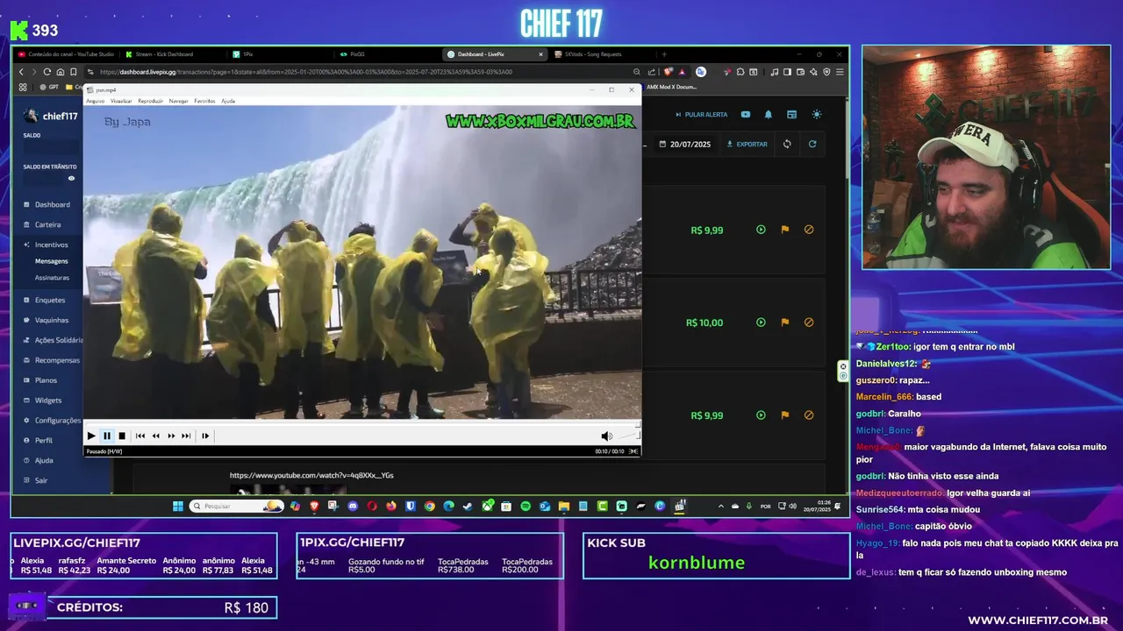1123x631 pixels.
Task: Switch to the YouTube Studio tab
Action: 68,54
